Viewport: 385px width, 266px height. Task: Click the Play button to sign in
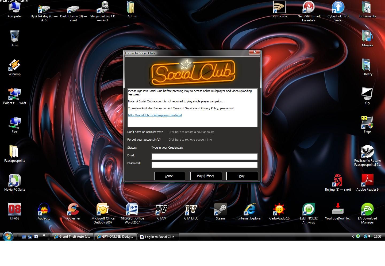(242, 176)
